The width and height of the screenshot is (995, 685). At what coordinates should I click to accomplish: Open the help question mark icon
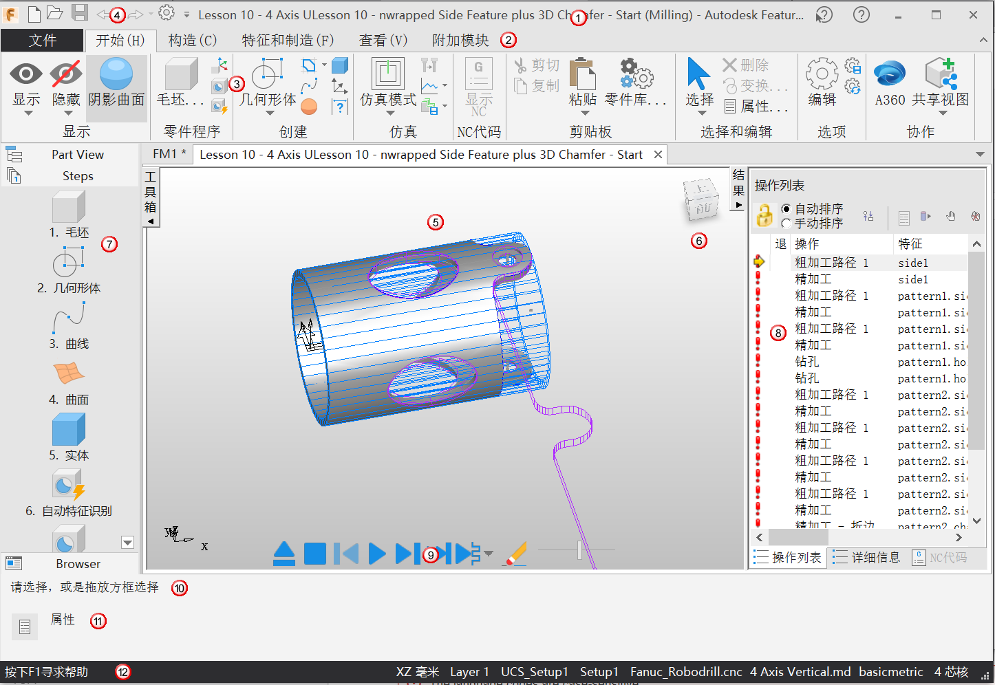pos(861,14)
